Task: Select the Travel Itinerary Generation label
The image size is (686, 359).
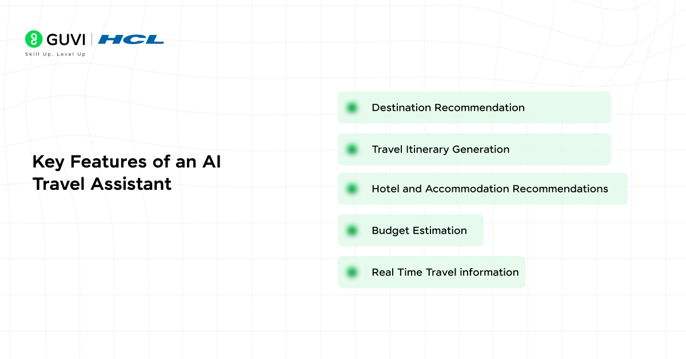Action: 440,149
